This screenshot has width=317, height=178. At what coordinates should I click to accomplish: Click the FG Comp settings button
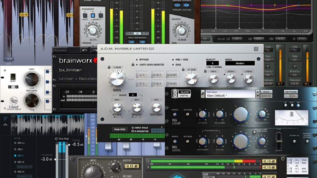coord(187,114)
